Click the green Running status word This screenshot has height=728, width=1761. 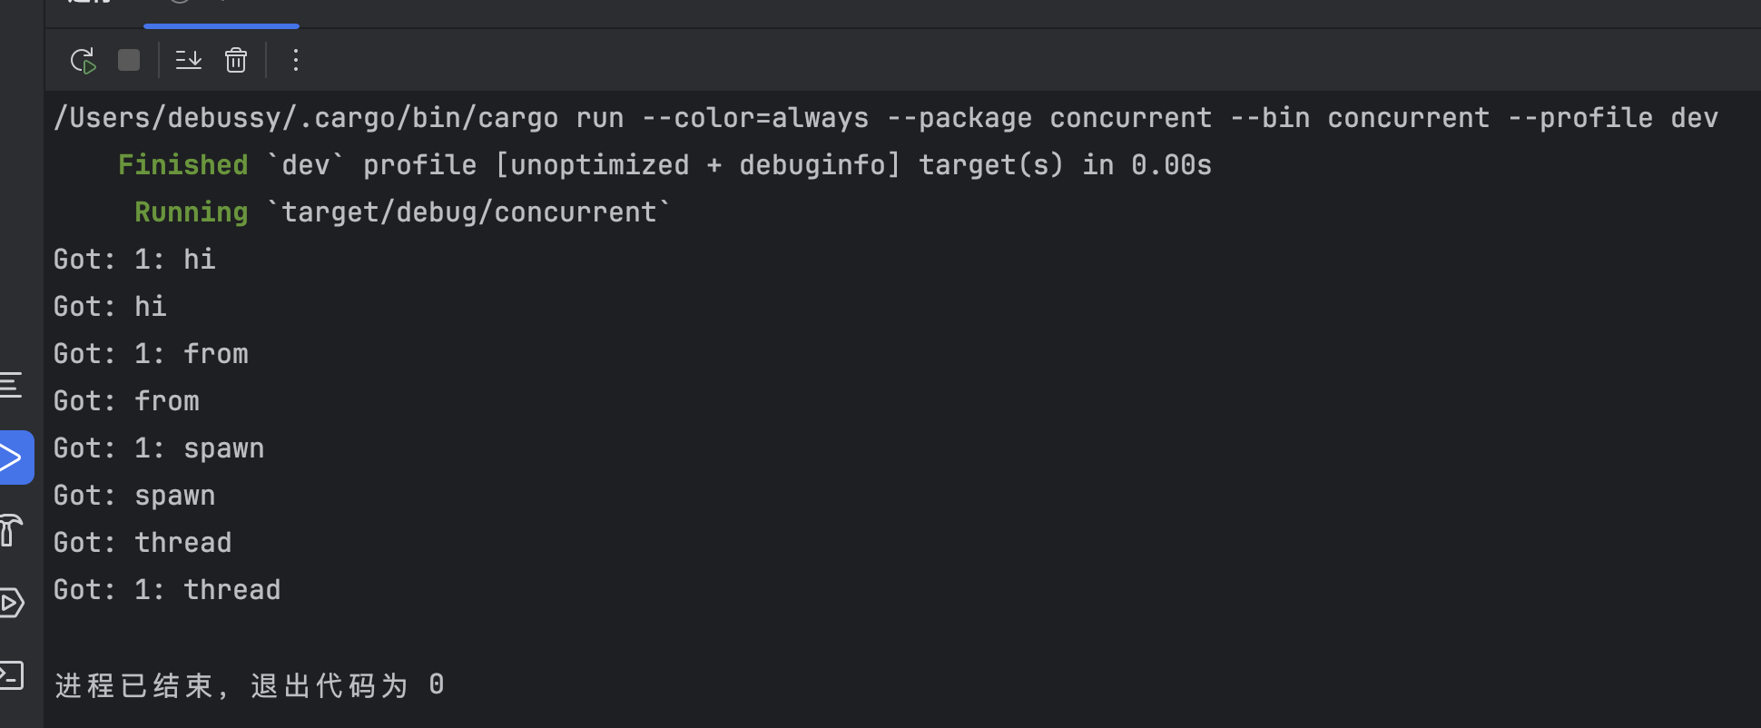(x=191, y=212)
